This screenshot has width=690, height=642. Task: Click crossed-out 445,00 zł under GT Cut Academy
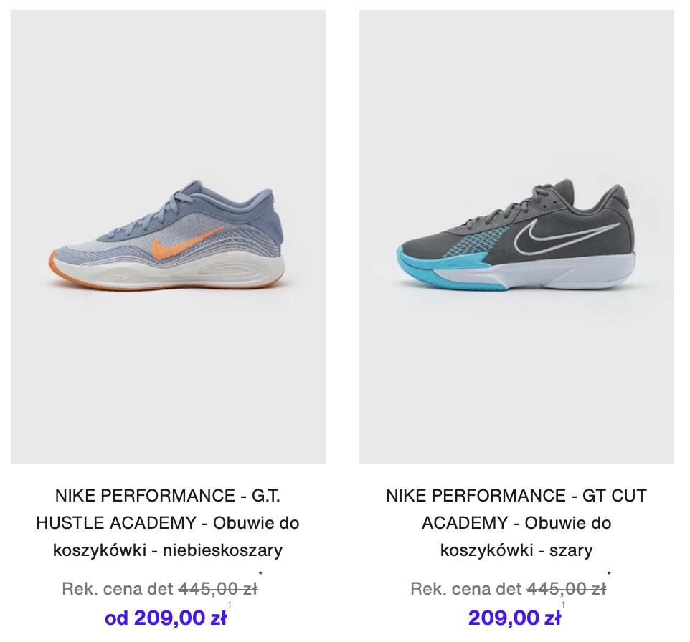point(567,588)
